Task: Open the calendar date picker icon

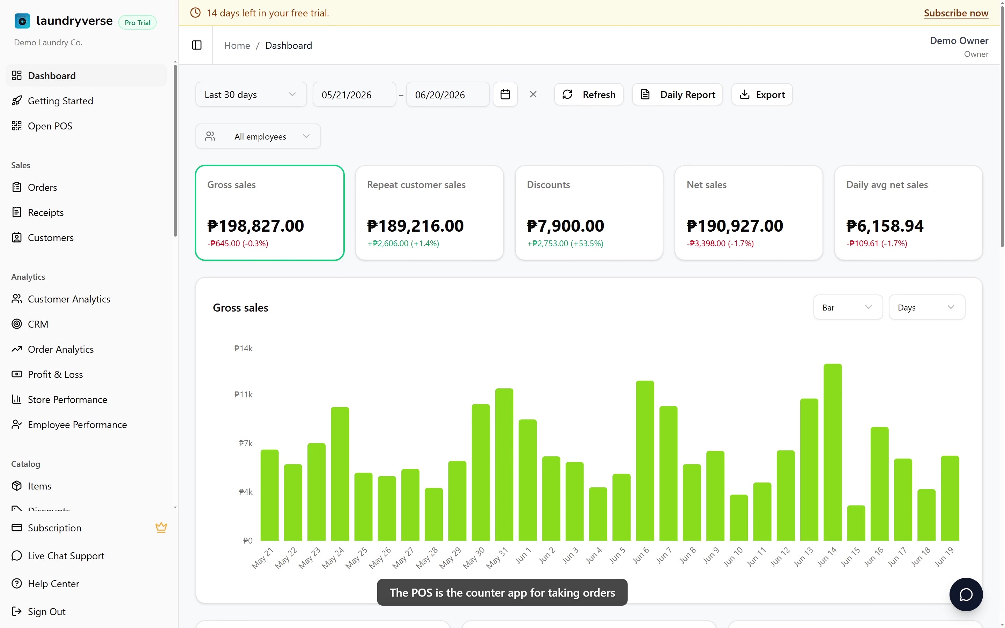Action: pos(505,94)
